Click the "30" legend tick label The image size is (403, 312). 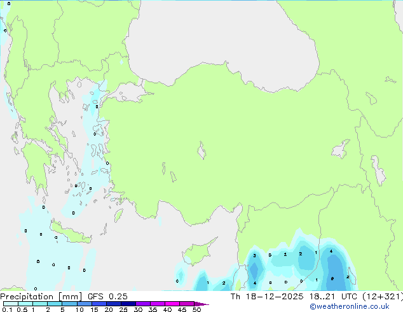(138, 309)
